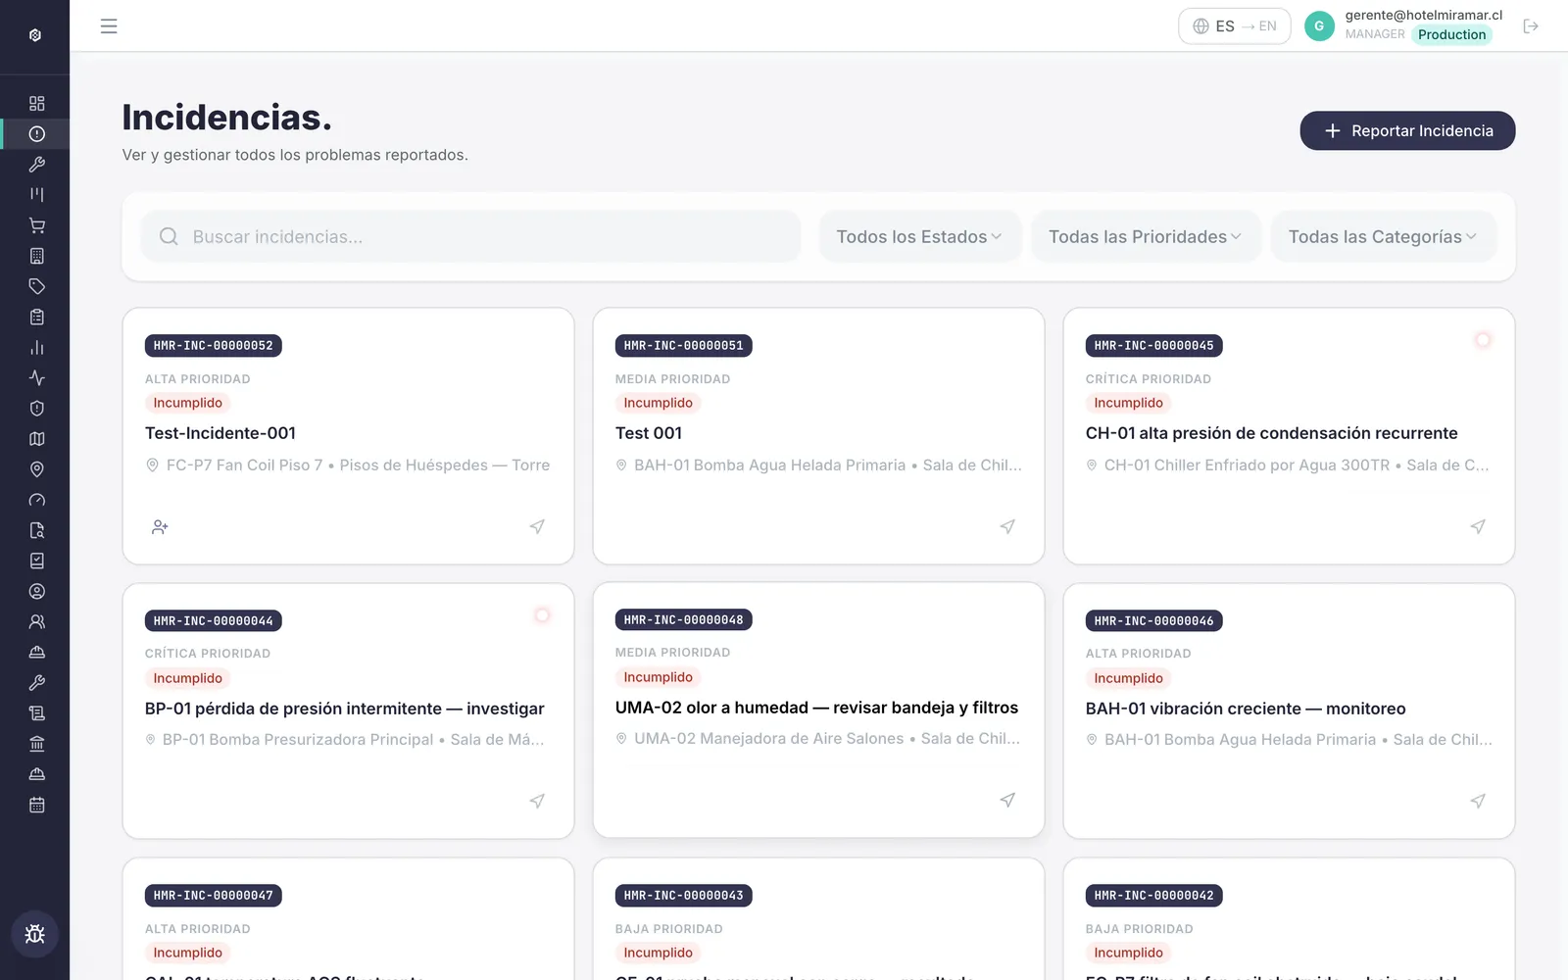
Task: Click the send arrow on the Test 001 card
Action: click(x=1007, y=526)
